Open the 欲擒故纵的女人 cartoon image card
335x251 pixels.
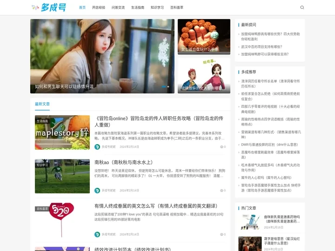pos(204,76)
